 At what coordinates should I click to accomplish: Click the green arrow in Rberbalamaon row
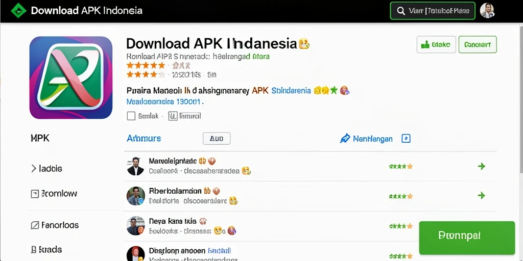(481, 195)
